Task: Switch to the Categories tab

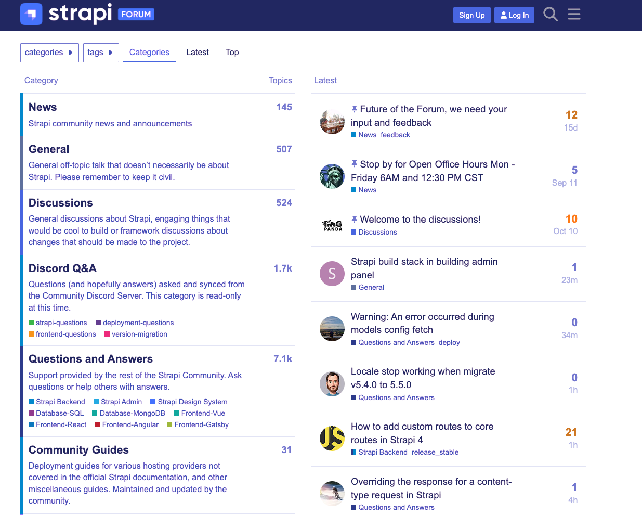Action: pos(149,53)
